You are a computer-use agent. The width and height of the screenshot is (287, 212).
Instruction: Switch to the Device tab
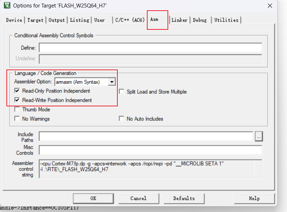pyautogui.click(x=14, y=20)
